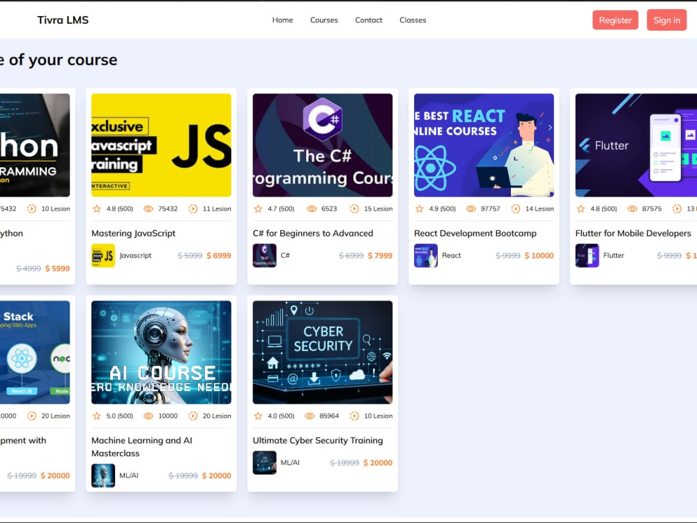Click the Best React Online Courses thumbnail

click(484, 145)
